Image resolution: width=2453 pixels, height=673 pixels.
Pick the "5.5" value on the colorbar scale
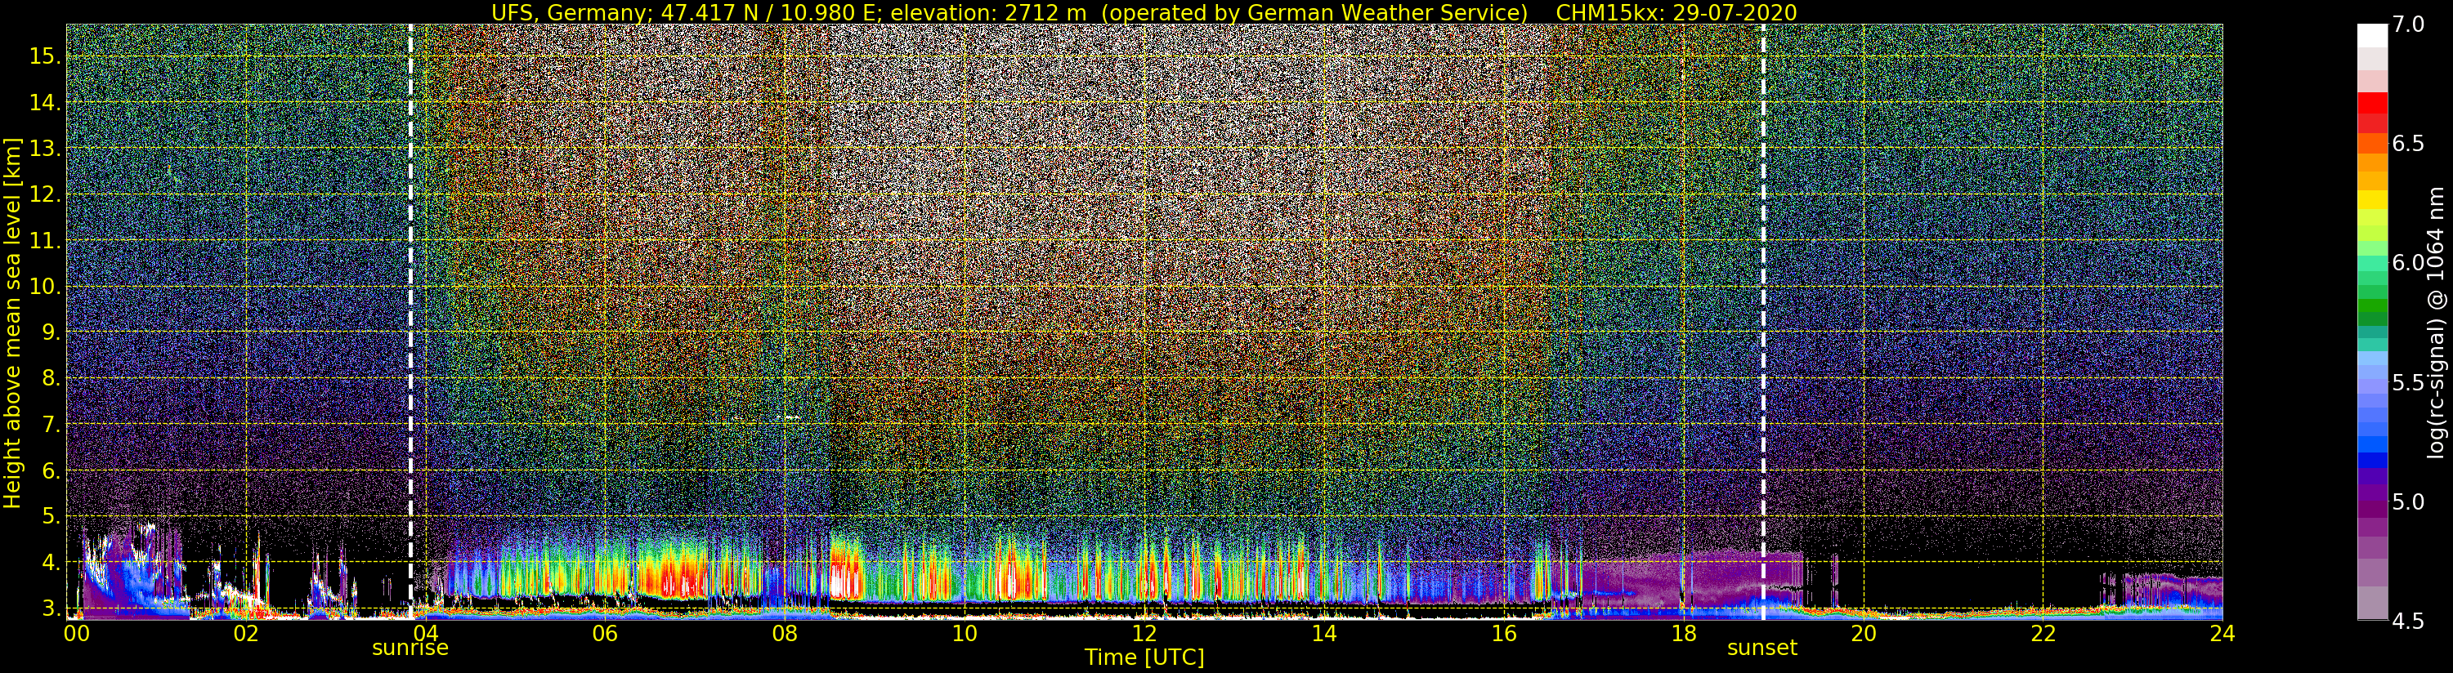(2409, 383)
